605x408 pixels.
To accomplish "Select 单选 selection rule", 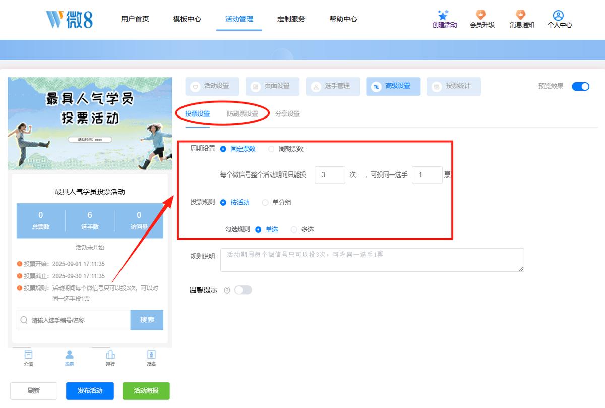I will [x=267, y=229].
